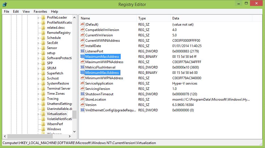Click the binary icon beside MinimumMacAddress
Image resolution: width=265 pixels, height=148 pixels.
pyautogui.click(x=82, y=72)
